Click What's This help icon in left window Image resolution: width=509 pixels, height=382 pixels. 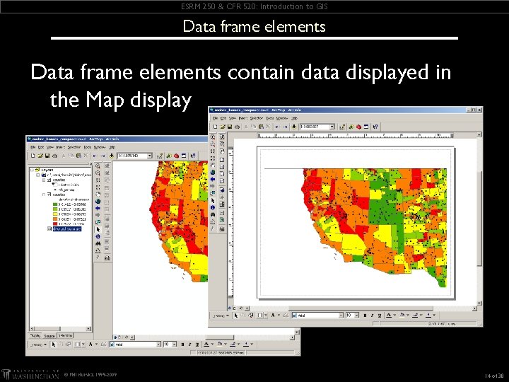[x=193, y=156]
